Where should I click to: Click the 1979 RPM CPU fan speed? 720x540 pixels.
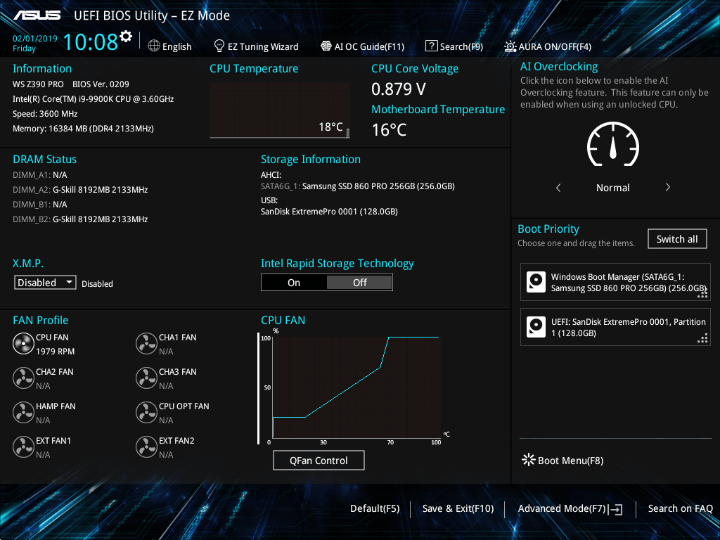(55, 352)
